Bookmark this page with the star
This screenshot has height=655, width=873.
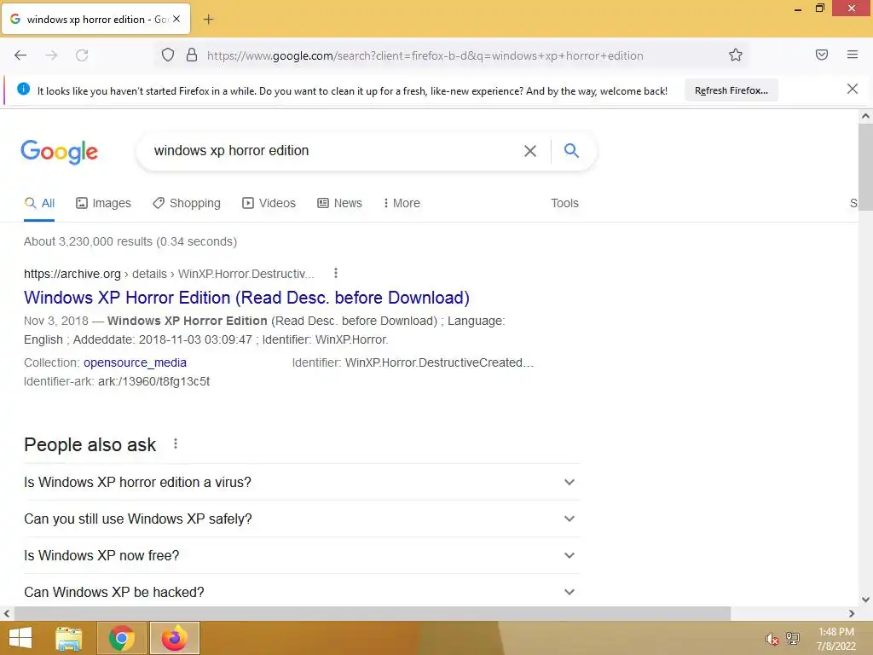pos(736,55)
